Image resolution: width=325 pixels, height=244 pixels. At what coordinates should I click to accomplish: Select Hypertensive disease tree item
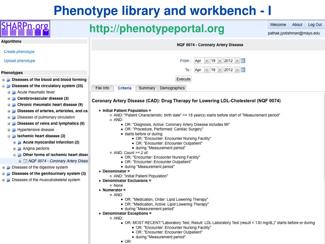pos(36,130)
